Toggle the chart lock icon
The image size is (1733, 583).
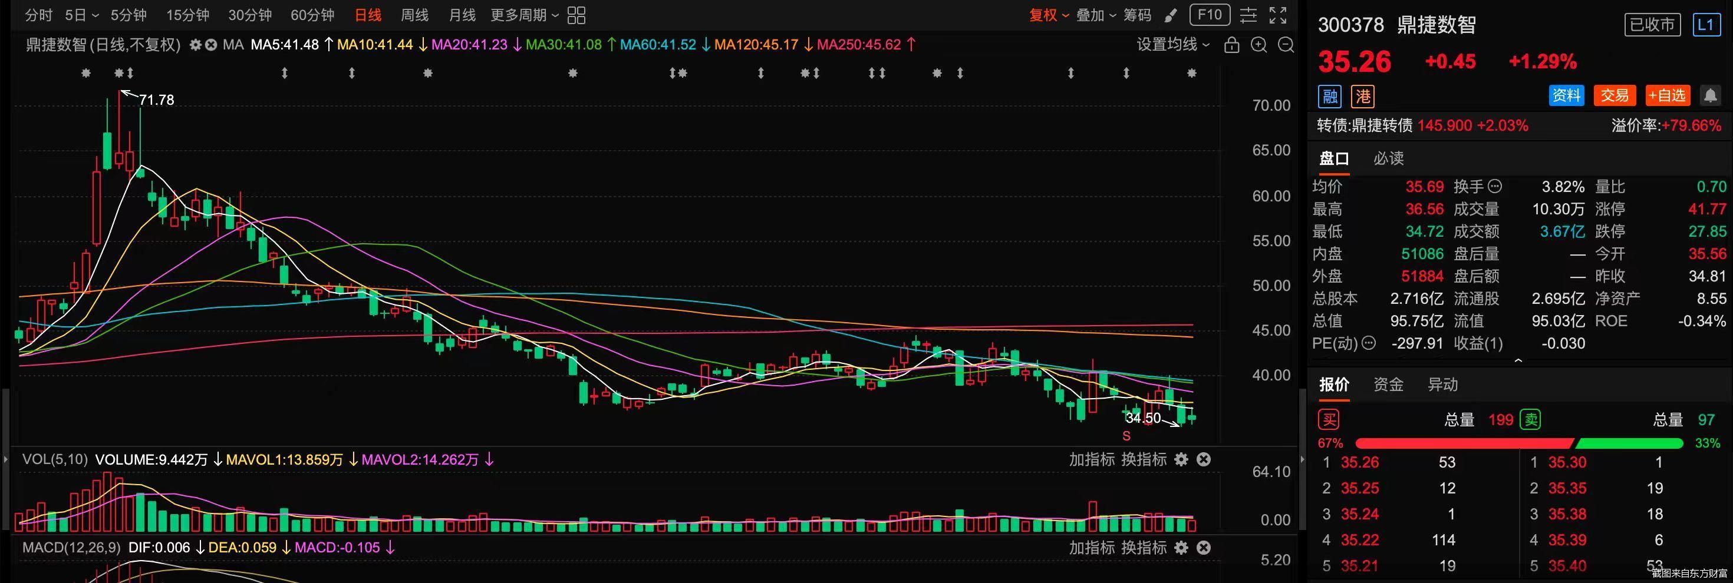tap(1231, 45)
